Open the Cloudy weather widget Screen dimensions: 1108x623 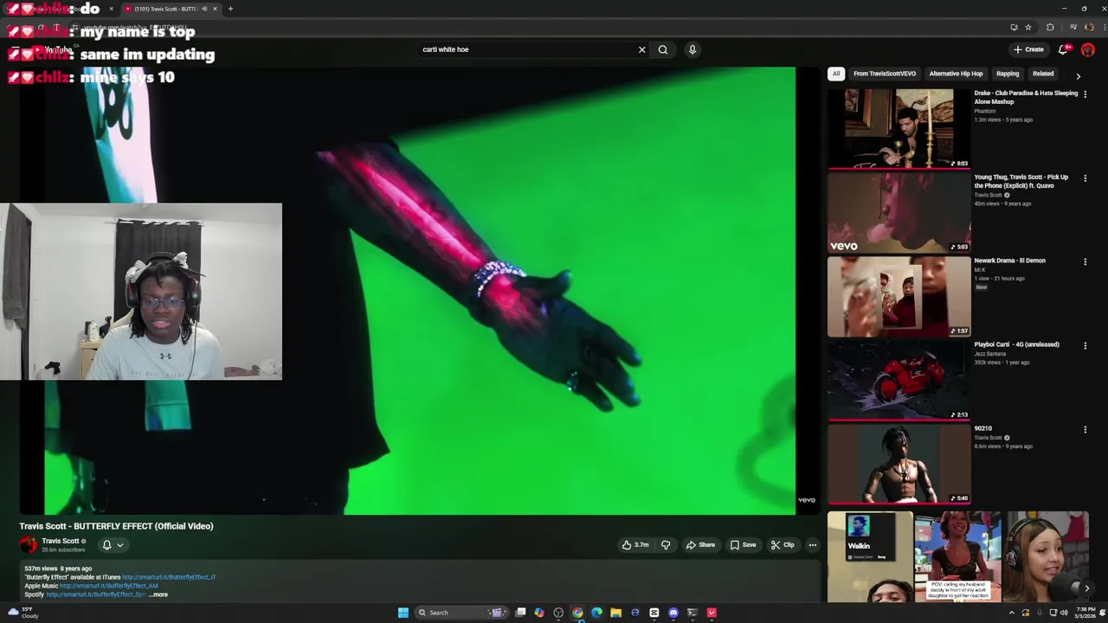point(23,613)
